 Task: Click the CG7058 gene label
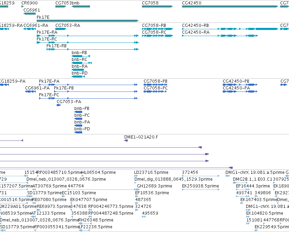(x=150, y=3)
